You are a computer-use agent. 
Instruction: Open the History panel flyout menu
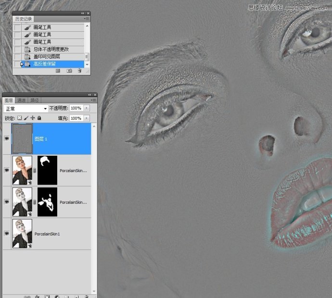pyautogui.click(x=87, y=18)
